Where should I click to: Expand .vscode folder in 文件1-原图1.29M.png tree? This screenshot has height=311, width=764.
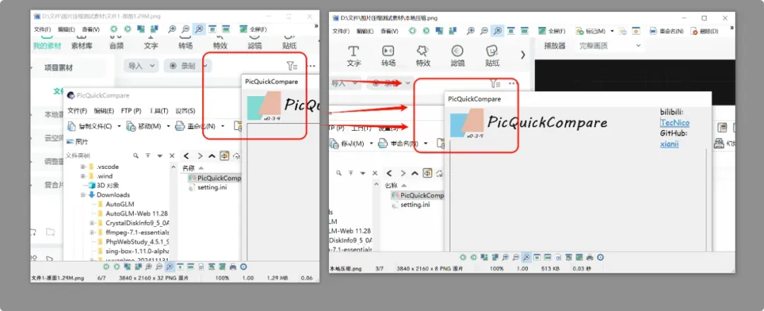click(83, 167)
